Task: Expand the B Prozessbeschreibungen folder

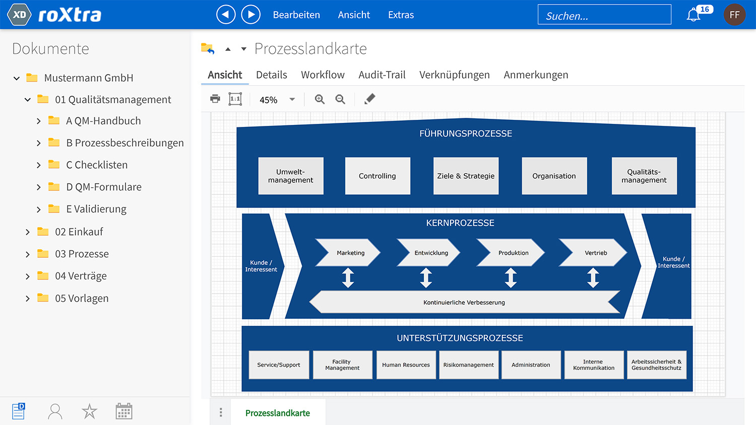Action: coord(39,143)
